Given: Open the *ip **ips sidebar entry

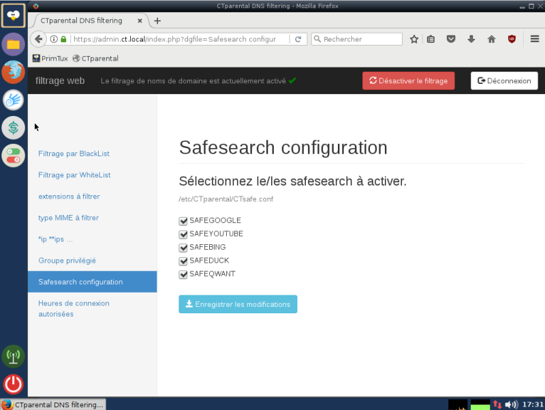Looking at the screenshot, I should [x=55, y=239].
